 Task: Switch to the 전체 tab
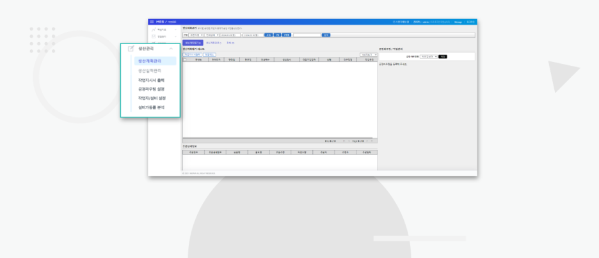pyautogui.click(x=230, y=43)
